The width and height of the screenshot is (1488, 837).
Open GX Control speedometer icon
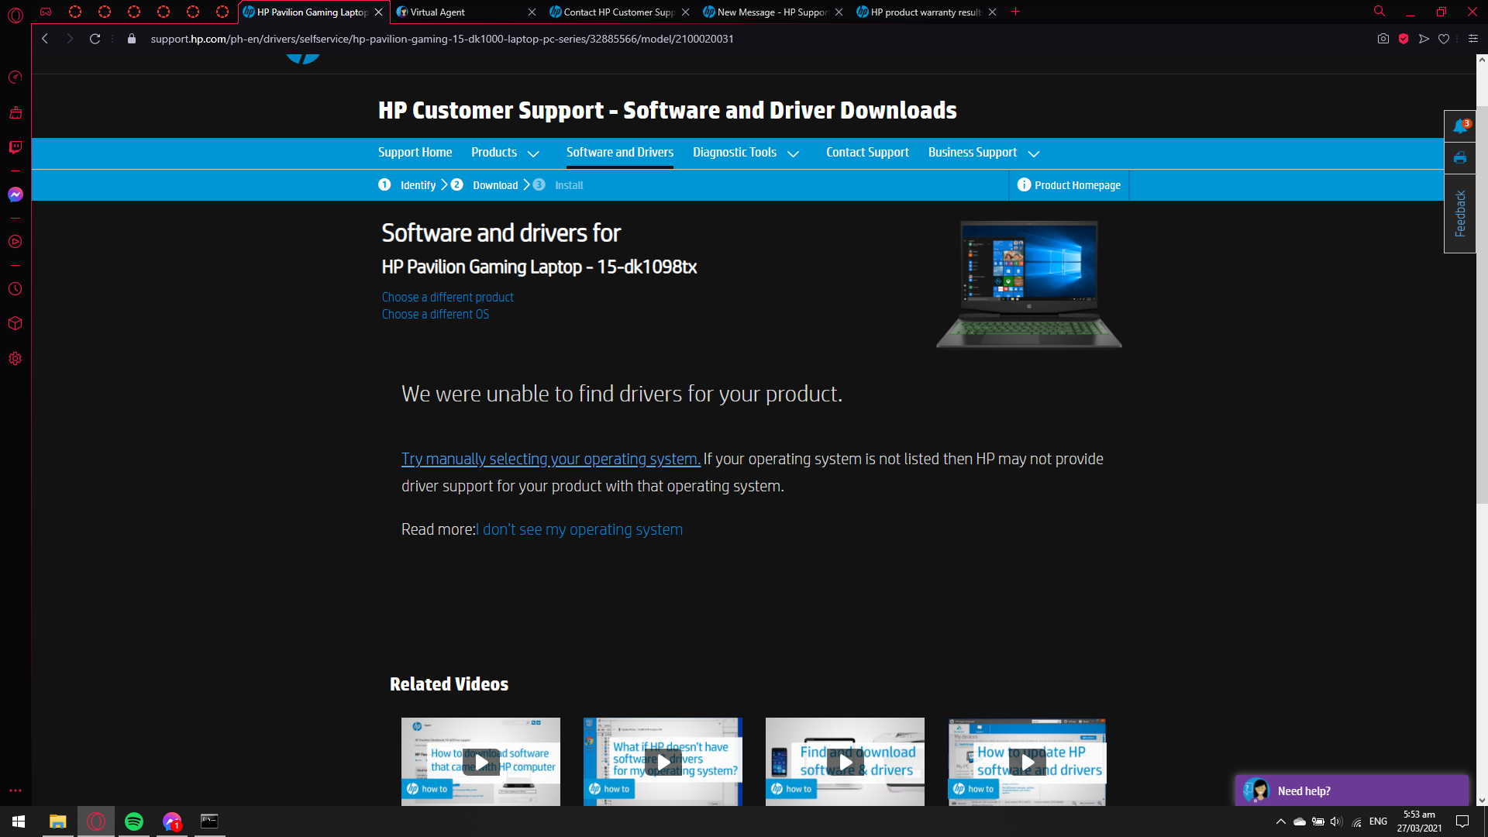pyautogui.click(x=15, y=77)
